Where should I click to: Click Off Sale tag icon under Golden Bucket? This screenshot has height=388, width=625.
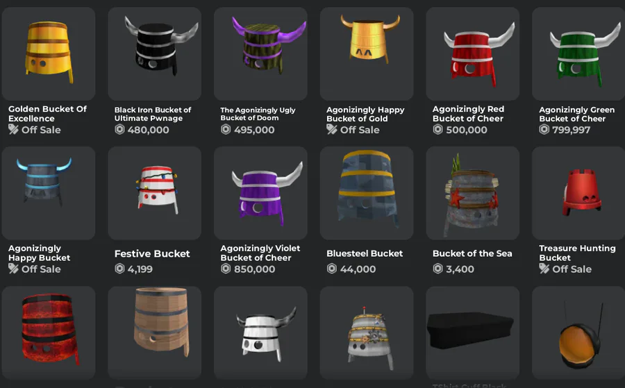pos(13,130)
